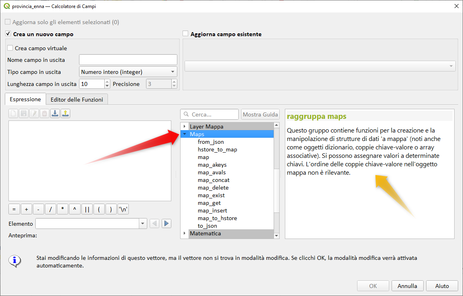
Task: Uncheck Crea un nuovo campo
Action: point(8,34)
